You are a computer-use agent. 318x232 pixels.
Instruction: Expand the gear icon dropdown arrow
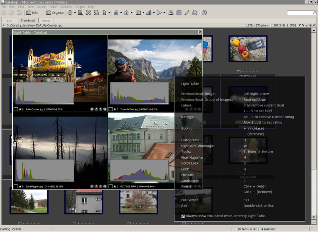point(75,13)
